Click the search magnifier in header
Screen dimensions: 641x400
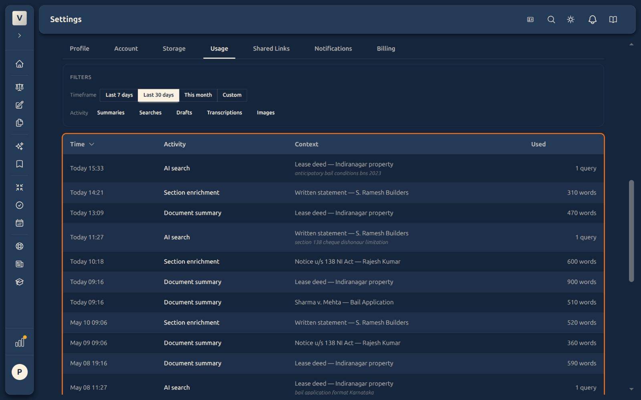[x=551, y=19]
